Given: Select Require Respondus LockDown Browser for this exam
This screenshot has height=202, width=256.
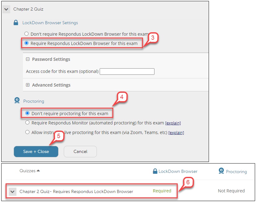Looking at the screenshot, I should tap(26, 43).
